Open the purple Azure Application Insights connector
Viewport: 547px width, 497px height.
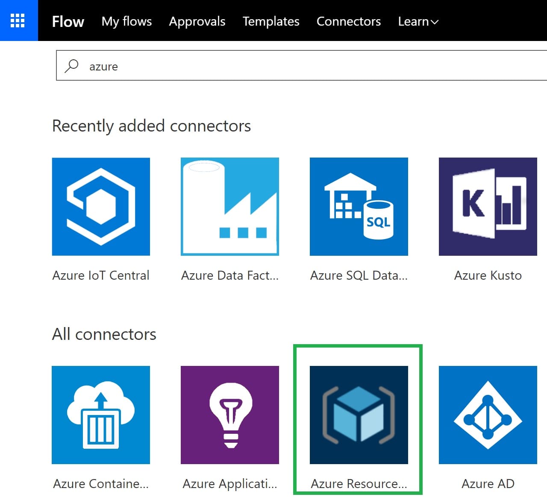tap(230, 415)
